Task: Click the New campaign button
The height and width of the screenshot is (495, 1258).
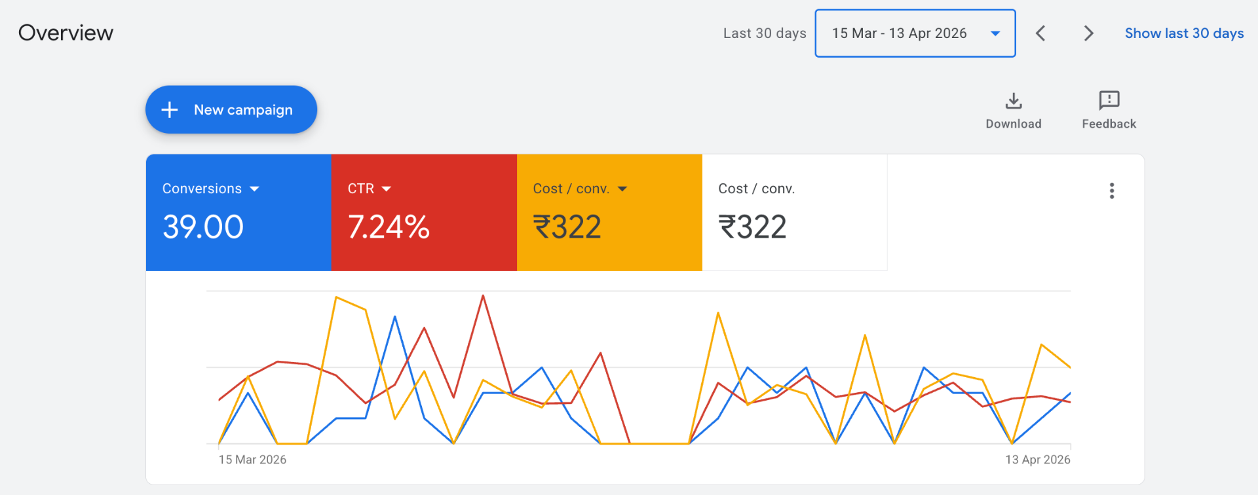Action: coord(231,109)
